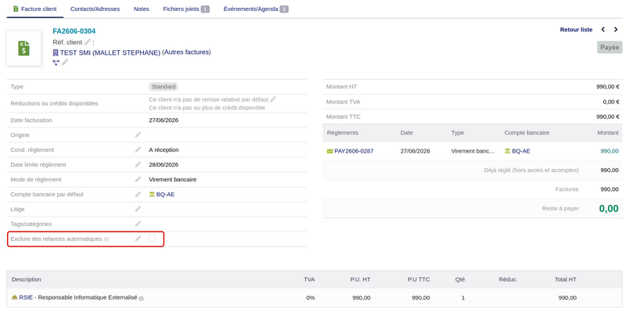Open BQ-AE default bank account link
This screenshot has width=626, height=313.
[165, 194]
